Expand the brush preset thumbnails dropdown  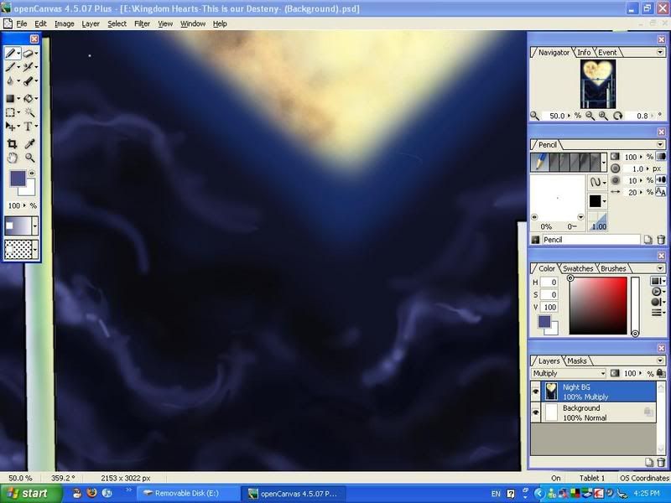(x=604, y=163)
